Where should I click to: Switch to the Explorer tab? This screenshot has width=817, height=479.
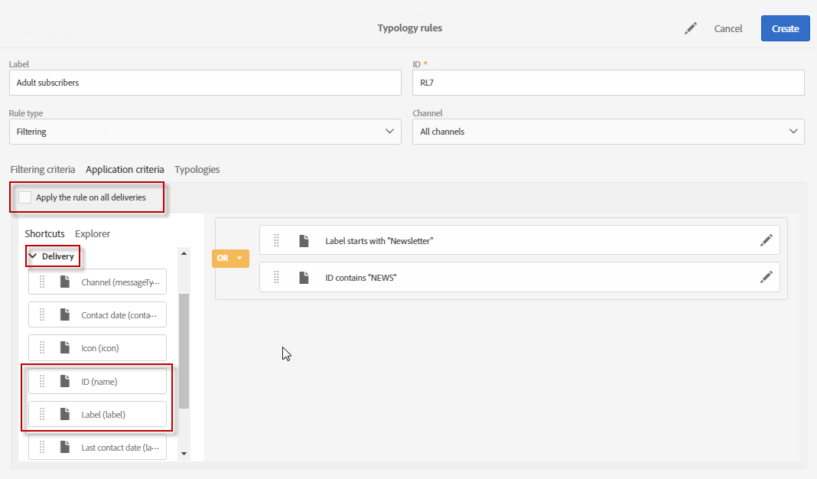click(x=93, y=233)
